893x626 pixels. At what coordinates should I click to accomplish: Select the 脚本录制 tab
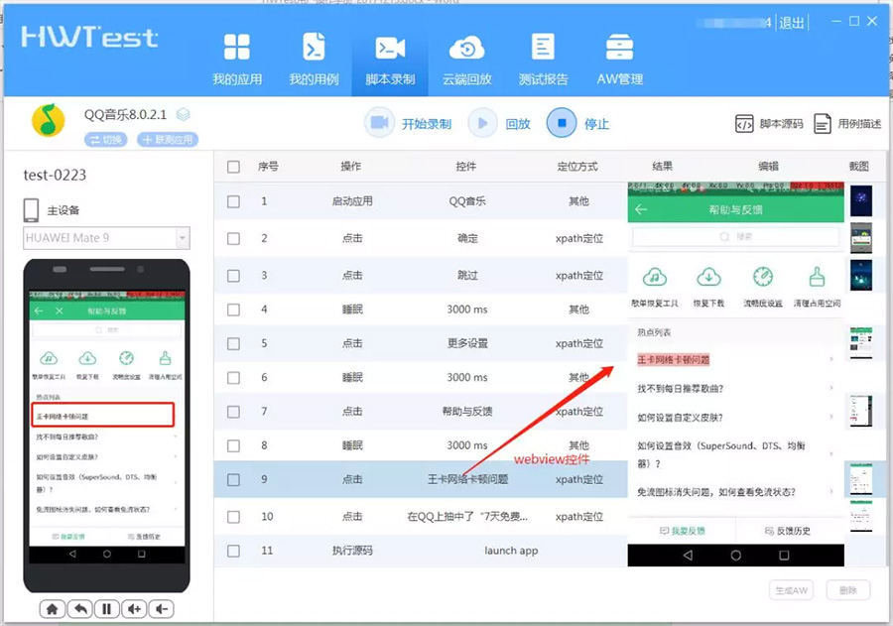pyautogui.click(x=390, y=60)
